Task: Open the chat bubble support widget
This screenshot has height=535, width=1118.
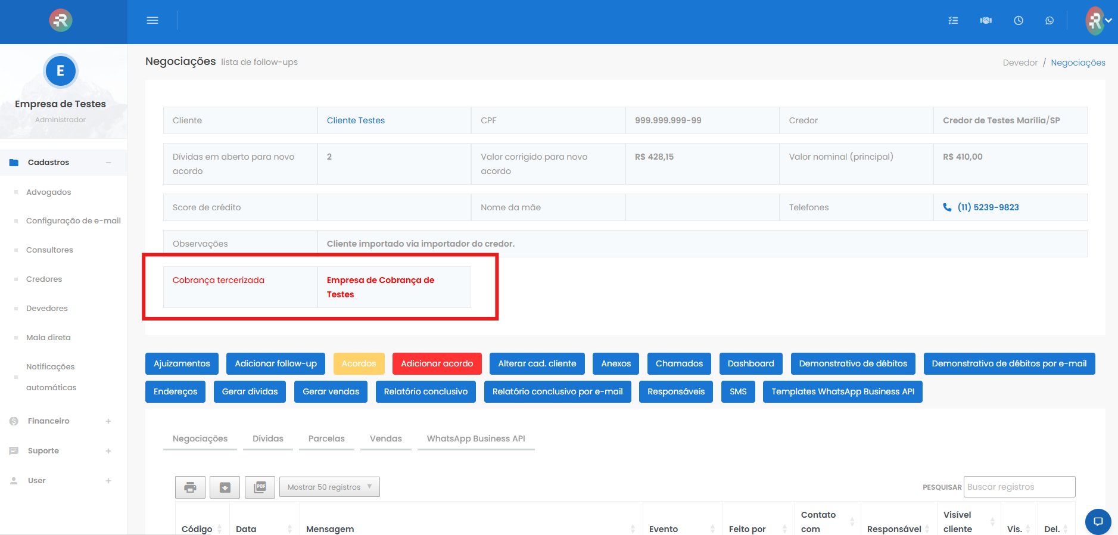Action: pyautogui.click(x=1098, y=521)
